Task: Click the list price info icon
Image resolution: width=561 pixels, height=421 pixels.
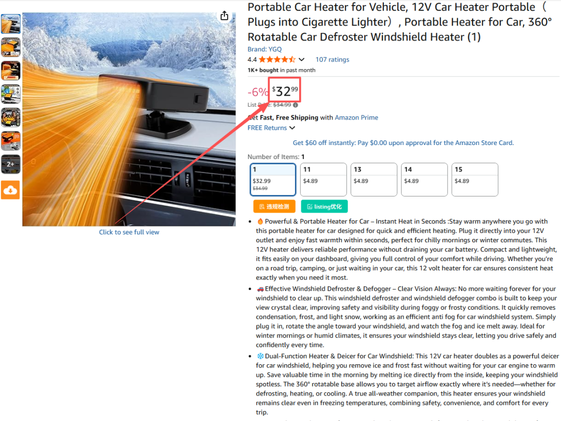Action: coord(296,105)
